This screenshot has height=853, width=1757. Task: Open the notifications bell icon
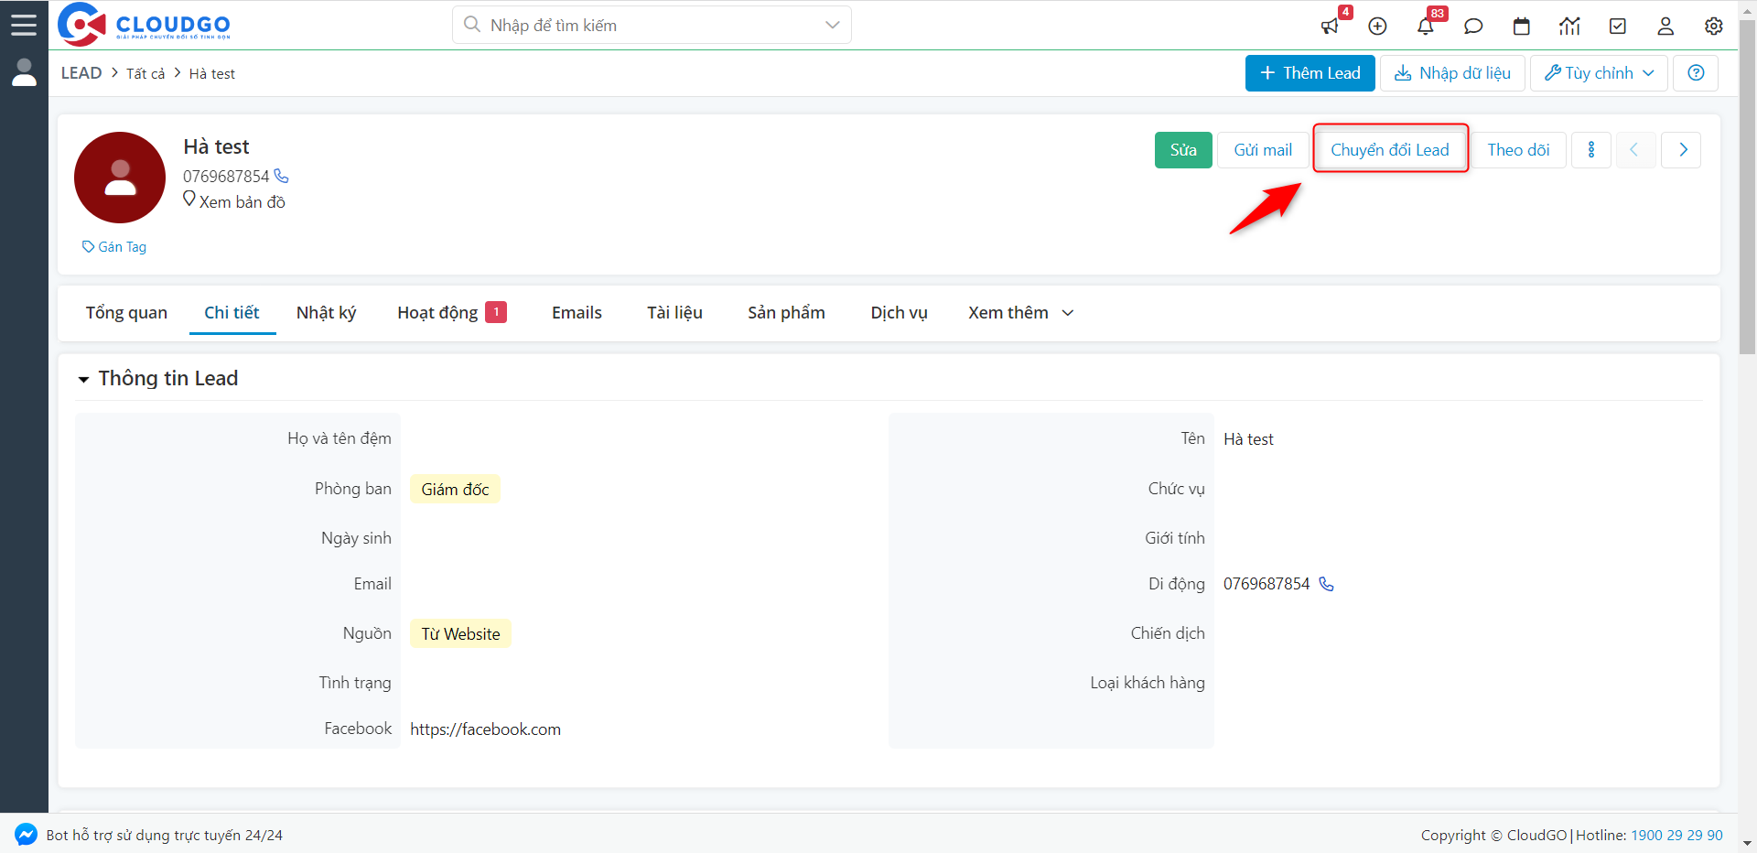1425,27
